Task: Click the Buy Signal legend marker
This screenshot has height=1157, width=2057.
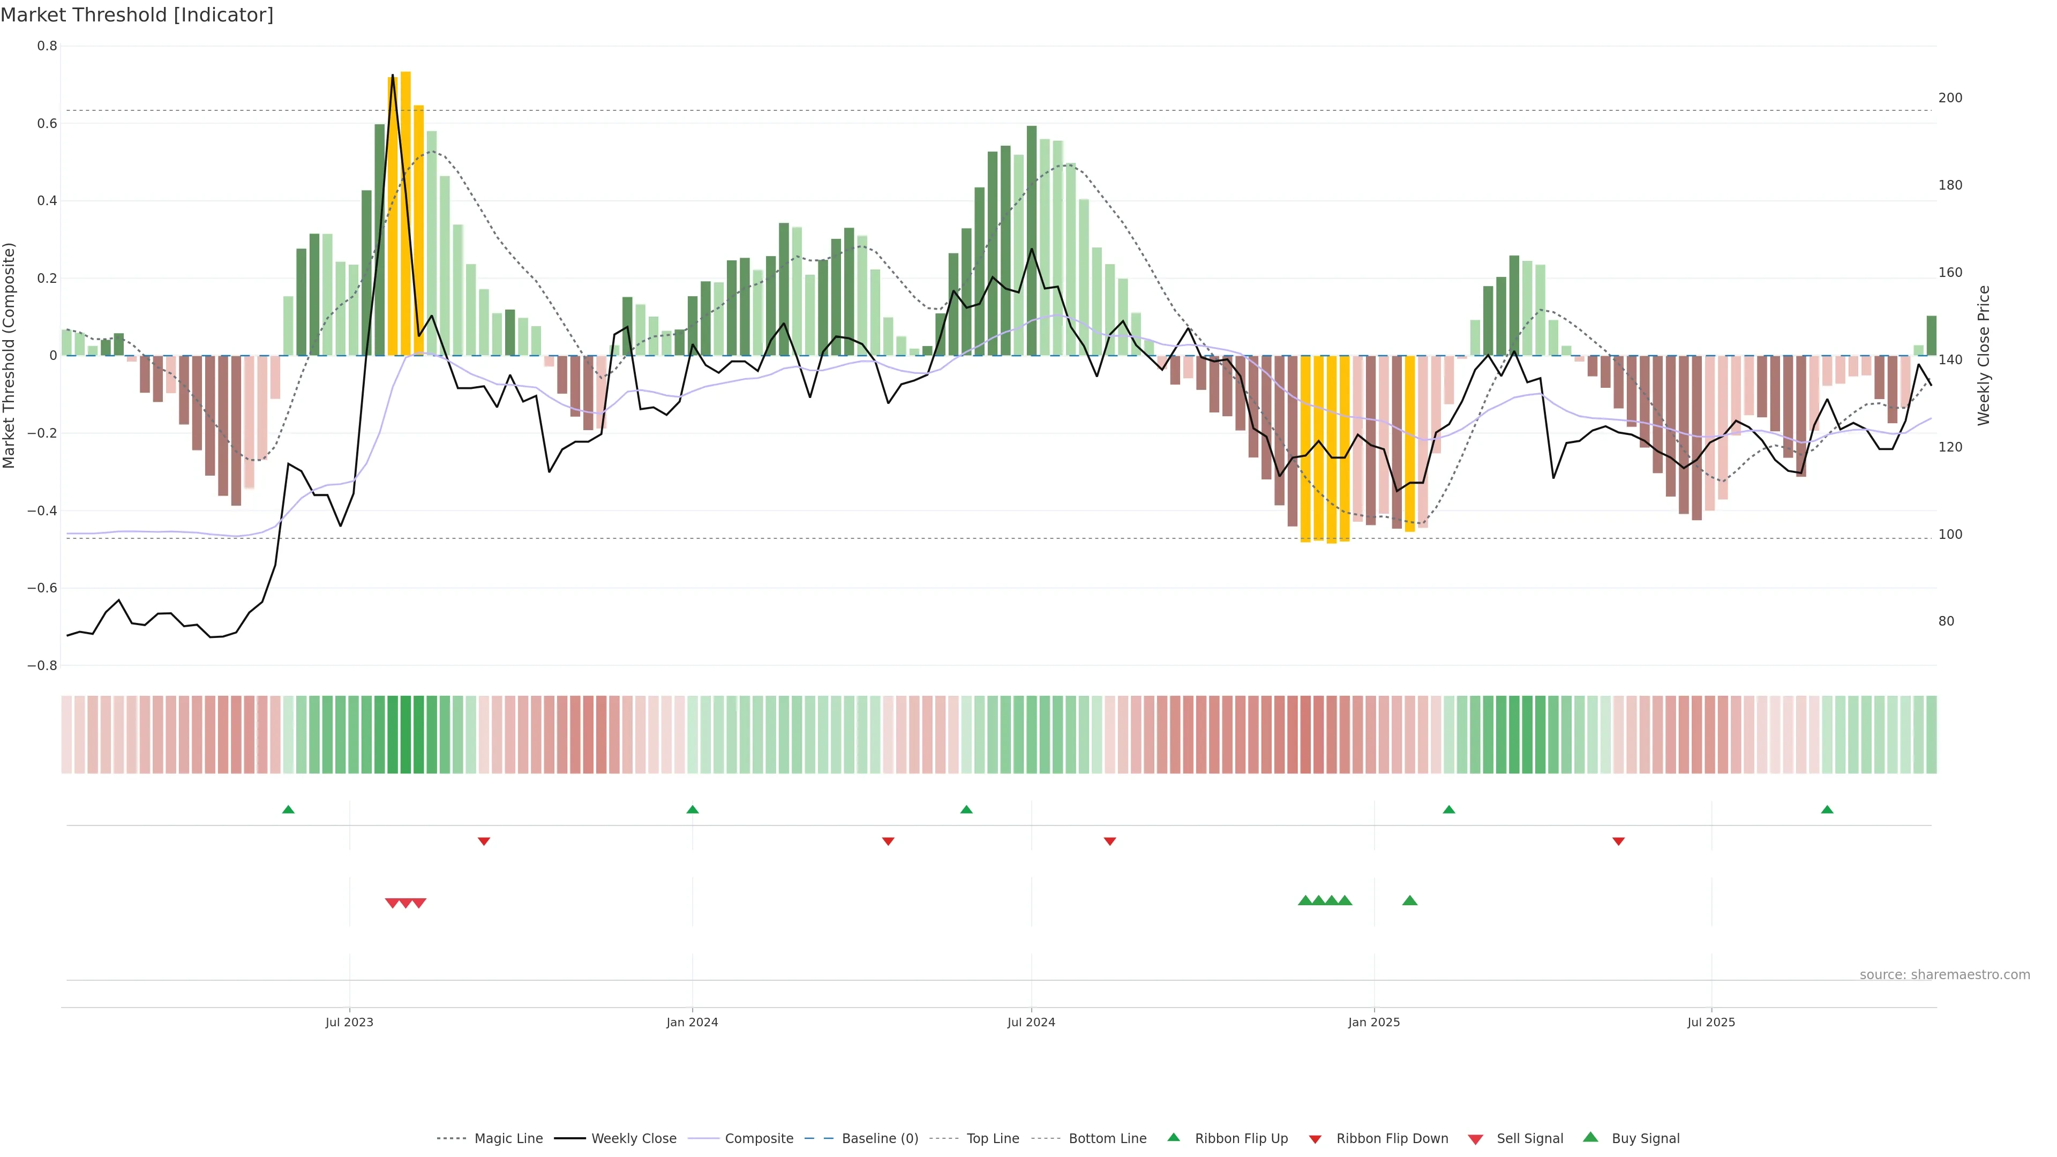Action: [1590, 1137]
